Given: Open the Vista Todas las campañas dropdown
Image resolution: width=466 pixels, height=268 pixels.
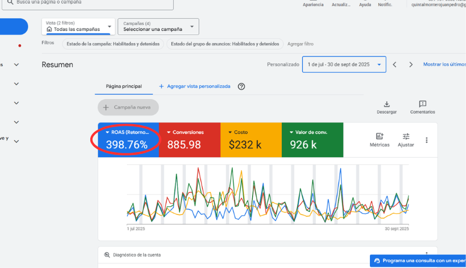Looking at the screenshot, I should click(79, 26).
